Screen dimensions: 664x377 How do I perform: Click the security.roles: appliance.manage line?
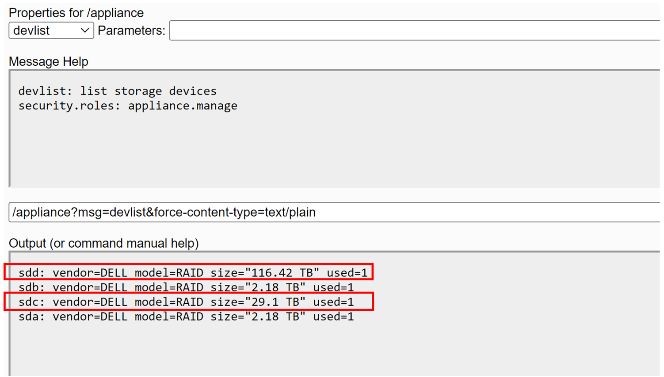click(x=127, y=106)
